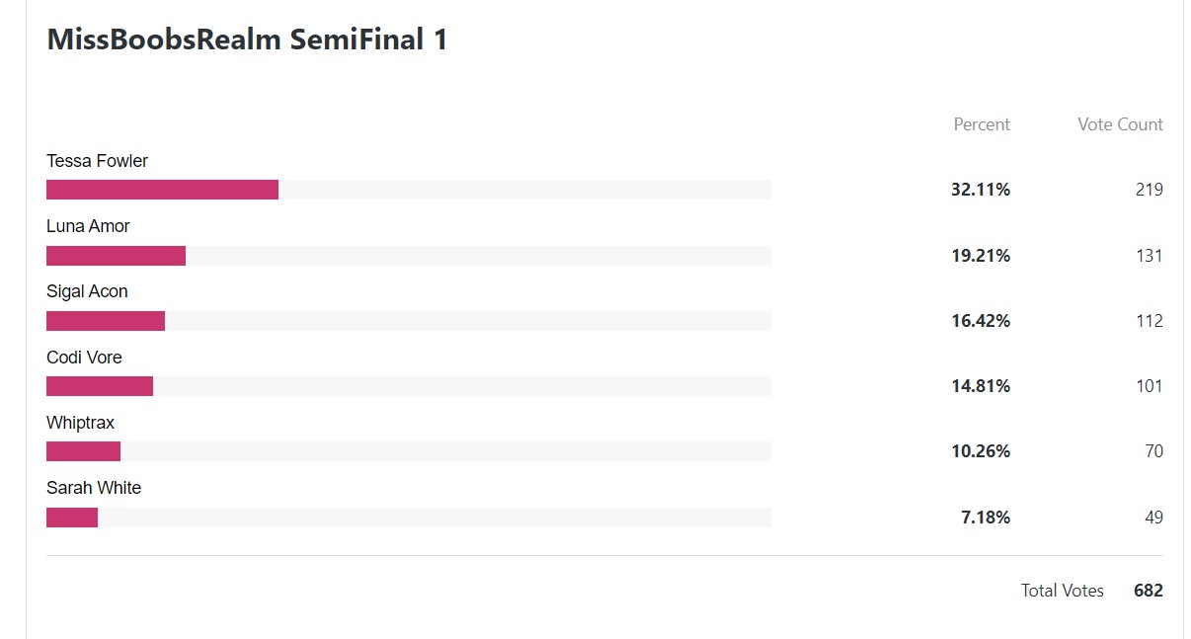Screen dimensions: 1191x639
Task: Click the Codi Vore progress bar
Action: tap(409, 386)
